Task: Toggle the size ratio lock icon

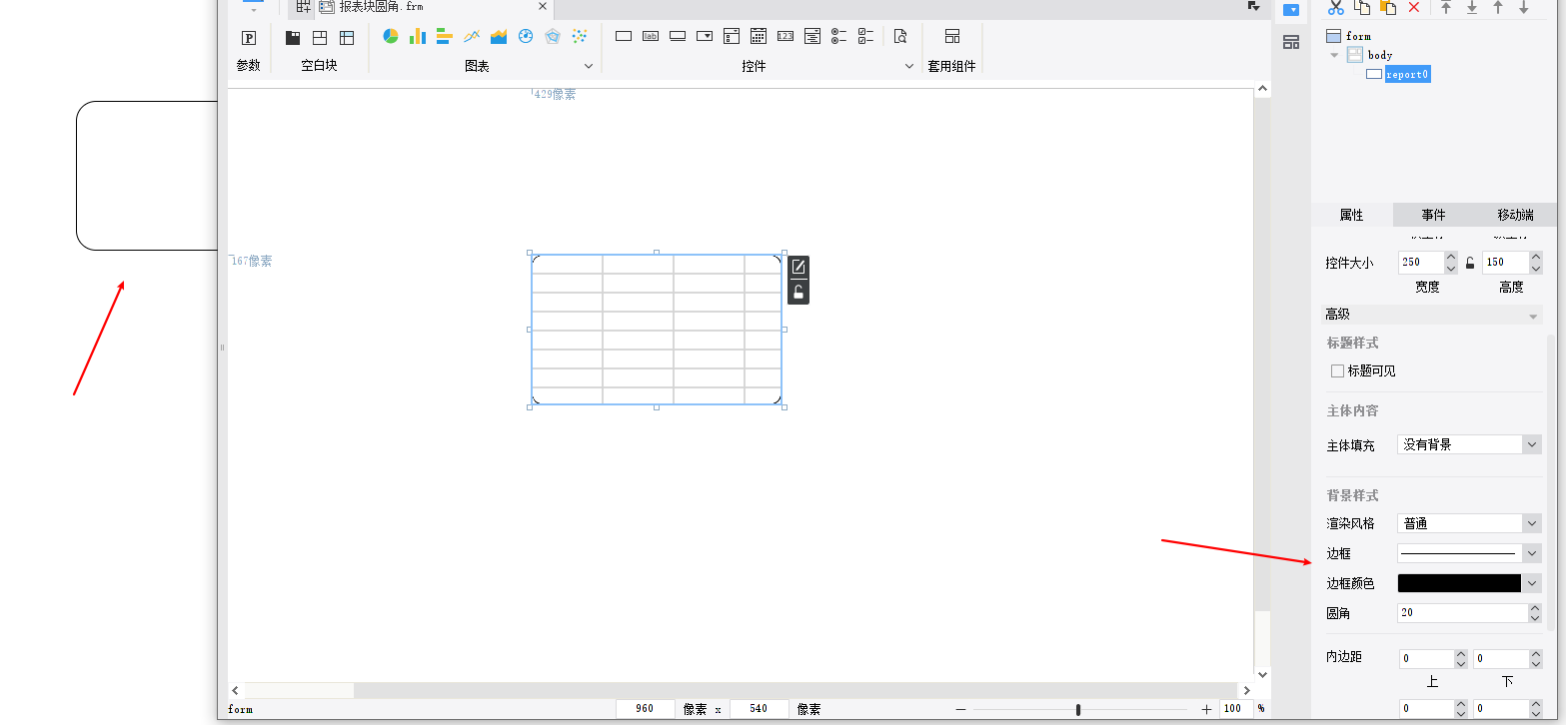Action: tap(1470, 263)
